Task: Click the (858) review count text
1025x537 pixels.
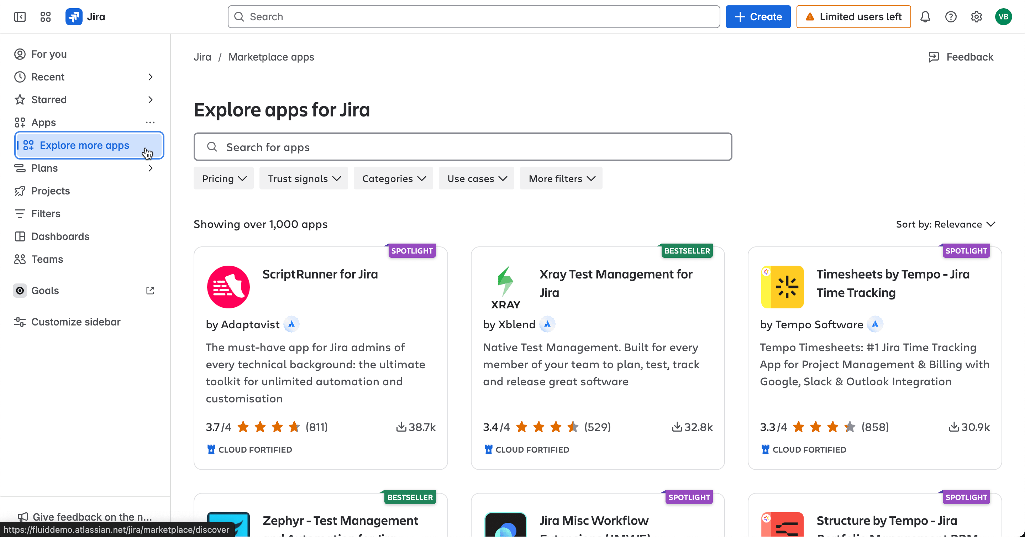Action: tap(875, 427)
